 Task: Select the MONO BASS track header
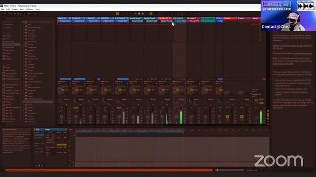[x=179, y=18]
